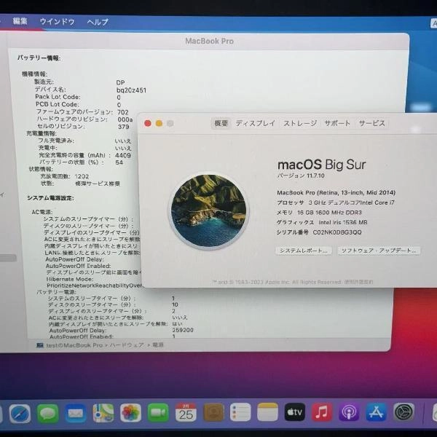437x437 pixels.
Task: Close the About This Mac window
Action: point(148,123)
